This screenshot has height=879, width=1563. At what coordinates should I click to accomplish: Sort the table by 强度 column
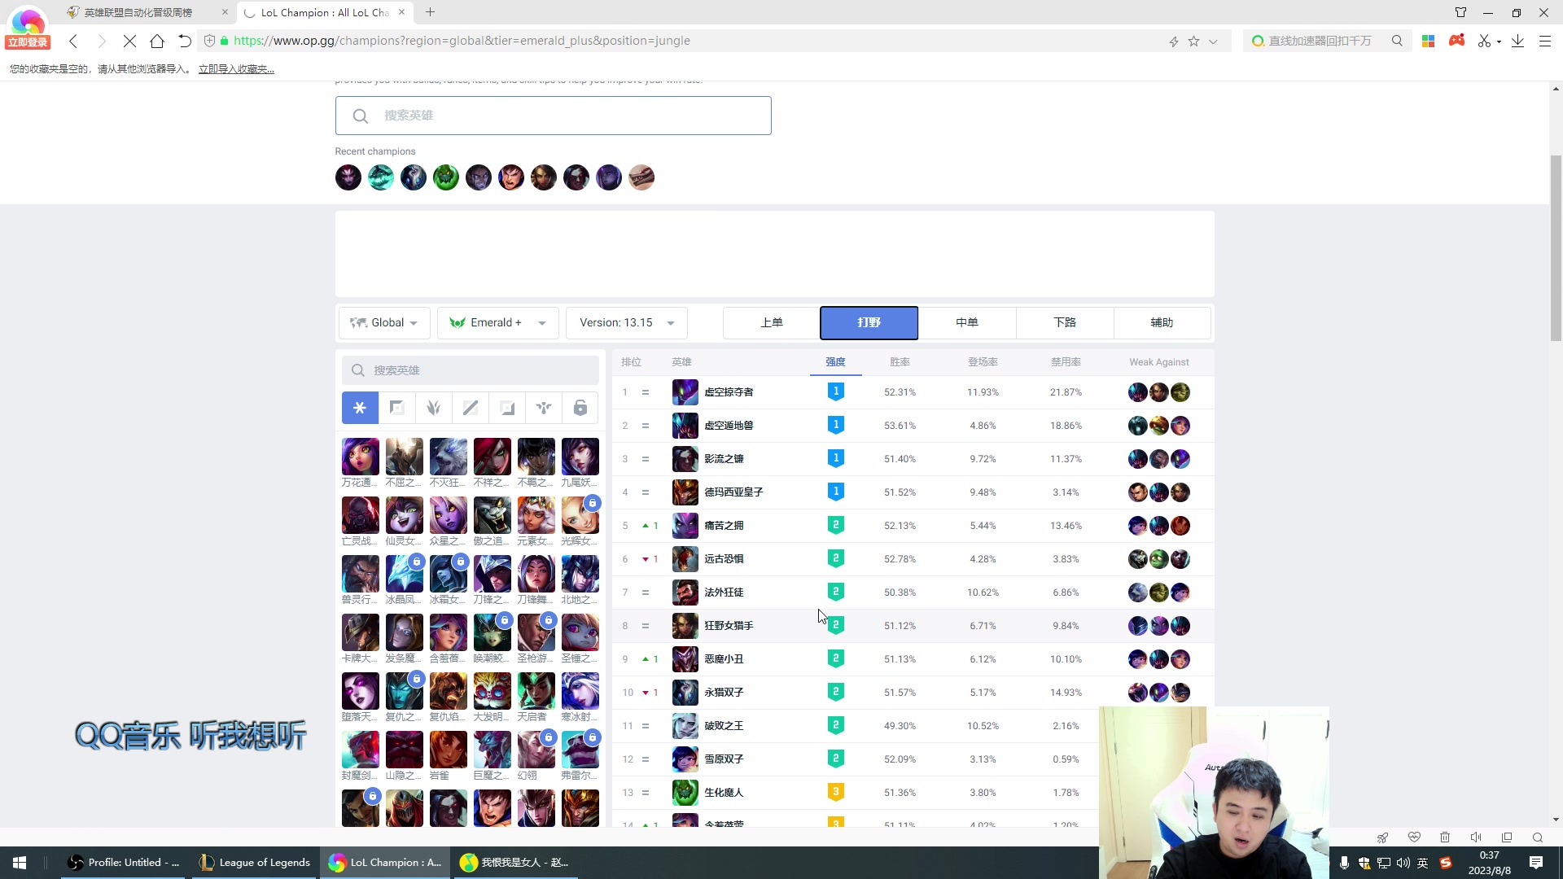point(835,362)
